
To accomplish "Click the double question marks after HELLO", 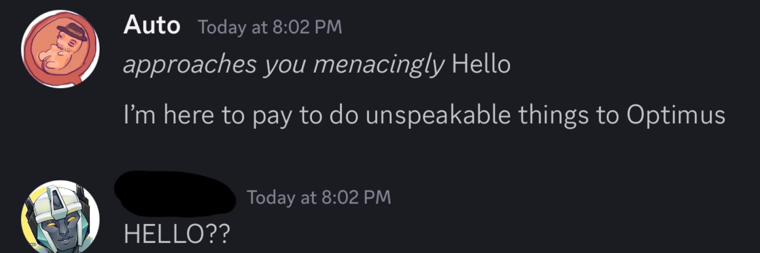I will [219, 234].
